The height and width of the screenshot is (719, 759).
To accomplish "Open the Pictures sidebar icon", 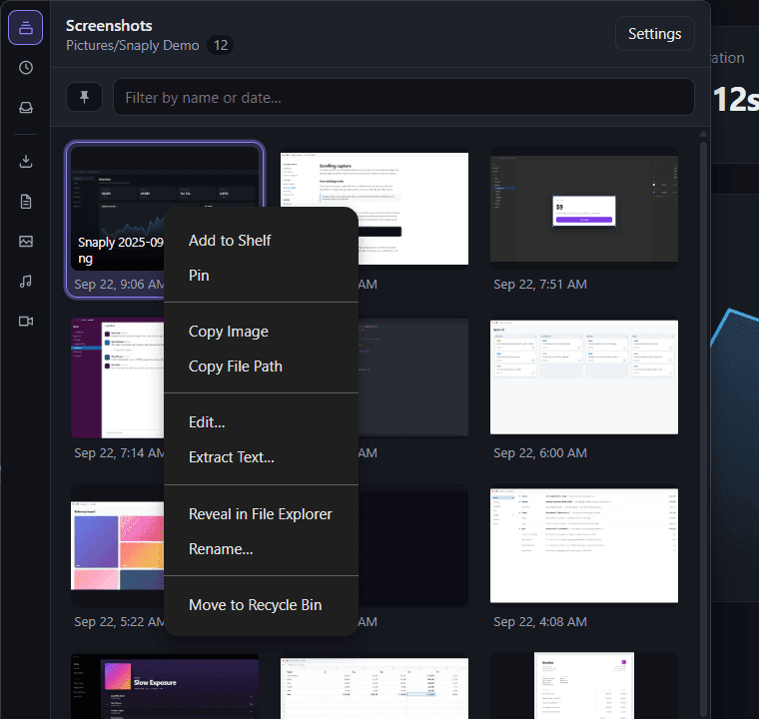I will 26,241.
